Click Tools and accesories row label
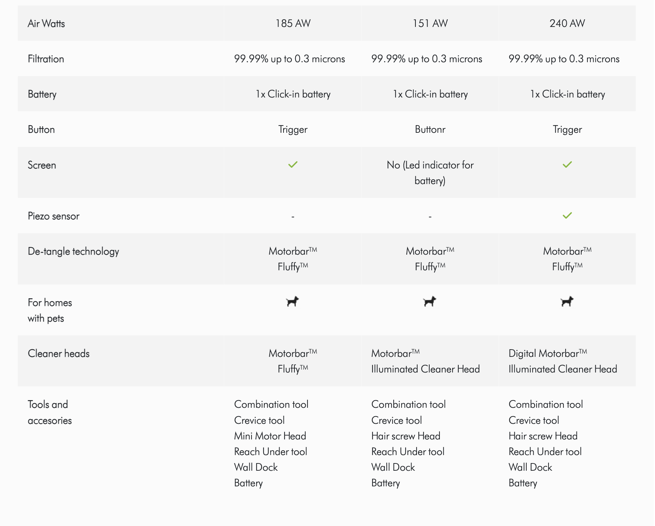Screen dimensions: 655x526 (50, 413)
